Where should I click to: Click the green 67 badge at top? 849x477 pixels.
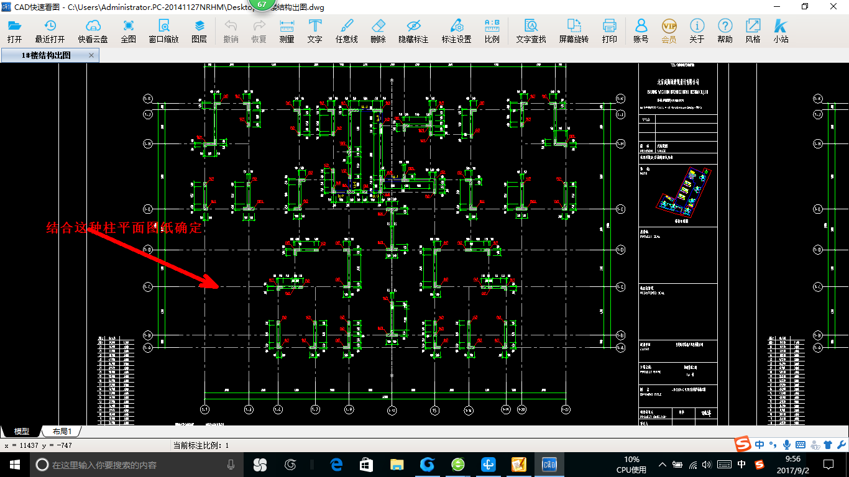[262, 4]
